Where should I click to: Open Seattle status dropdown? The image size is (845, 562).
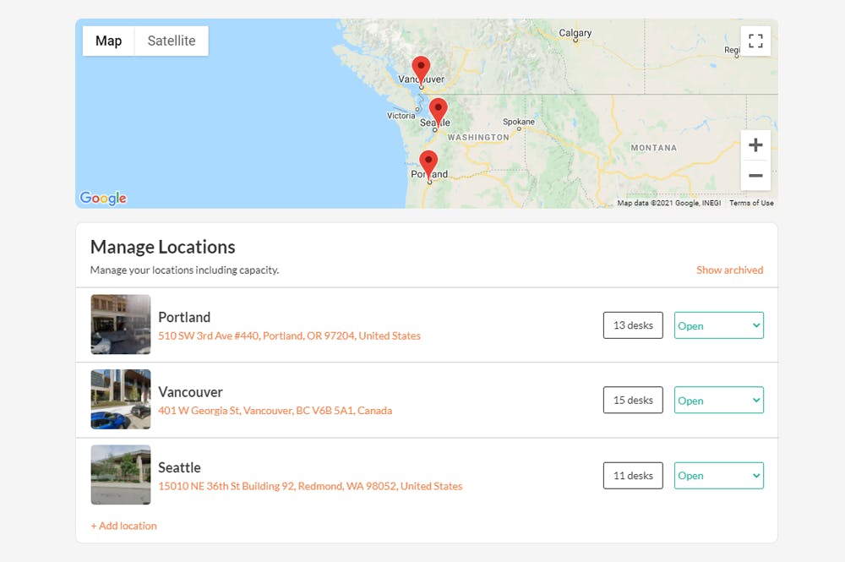click(719, 475)
